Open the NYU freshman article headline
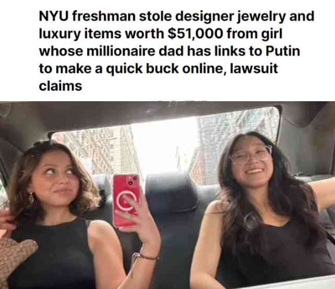The height and width of the screenshot is (289, 335). tap(177, 51)
